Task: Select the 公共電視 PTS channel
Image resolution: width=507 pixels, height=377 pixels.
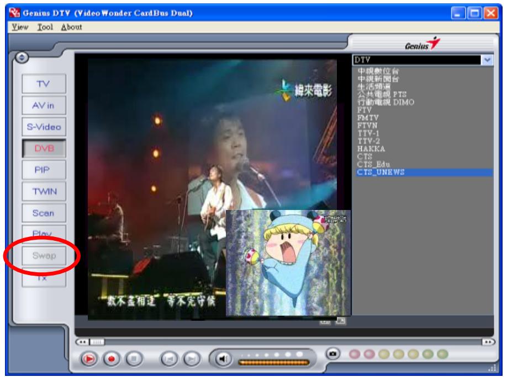Action: pos(382,94)
